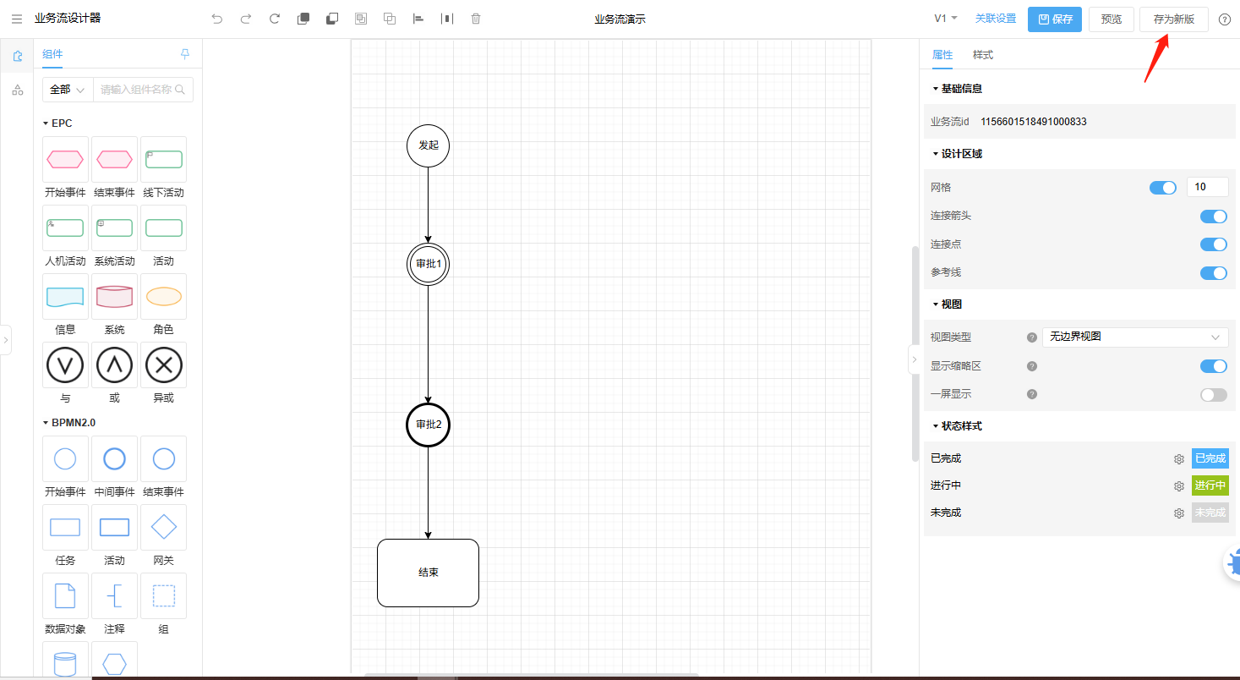Select the 结束事件 EPC hexagon component

pos(114,159)
